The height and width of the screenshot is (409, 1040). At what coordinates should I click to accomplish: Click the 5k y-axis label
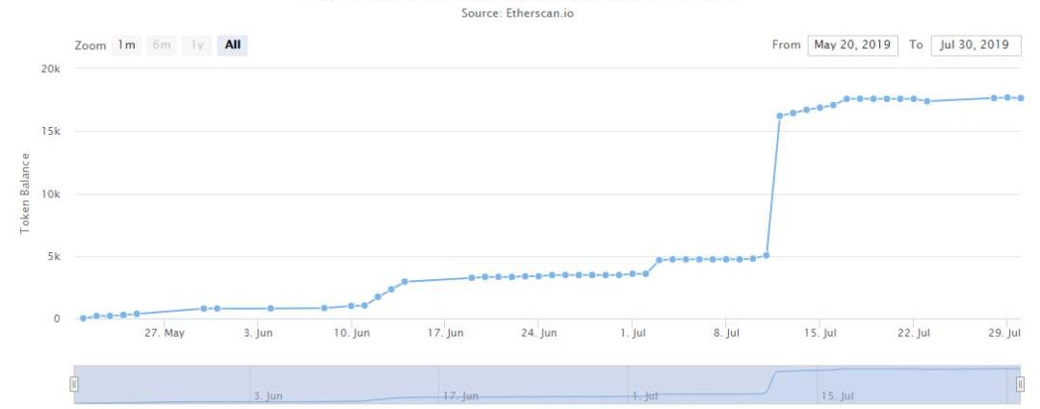[x=54, y=257]
